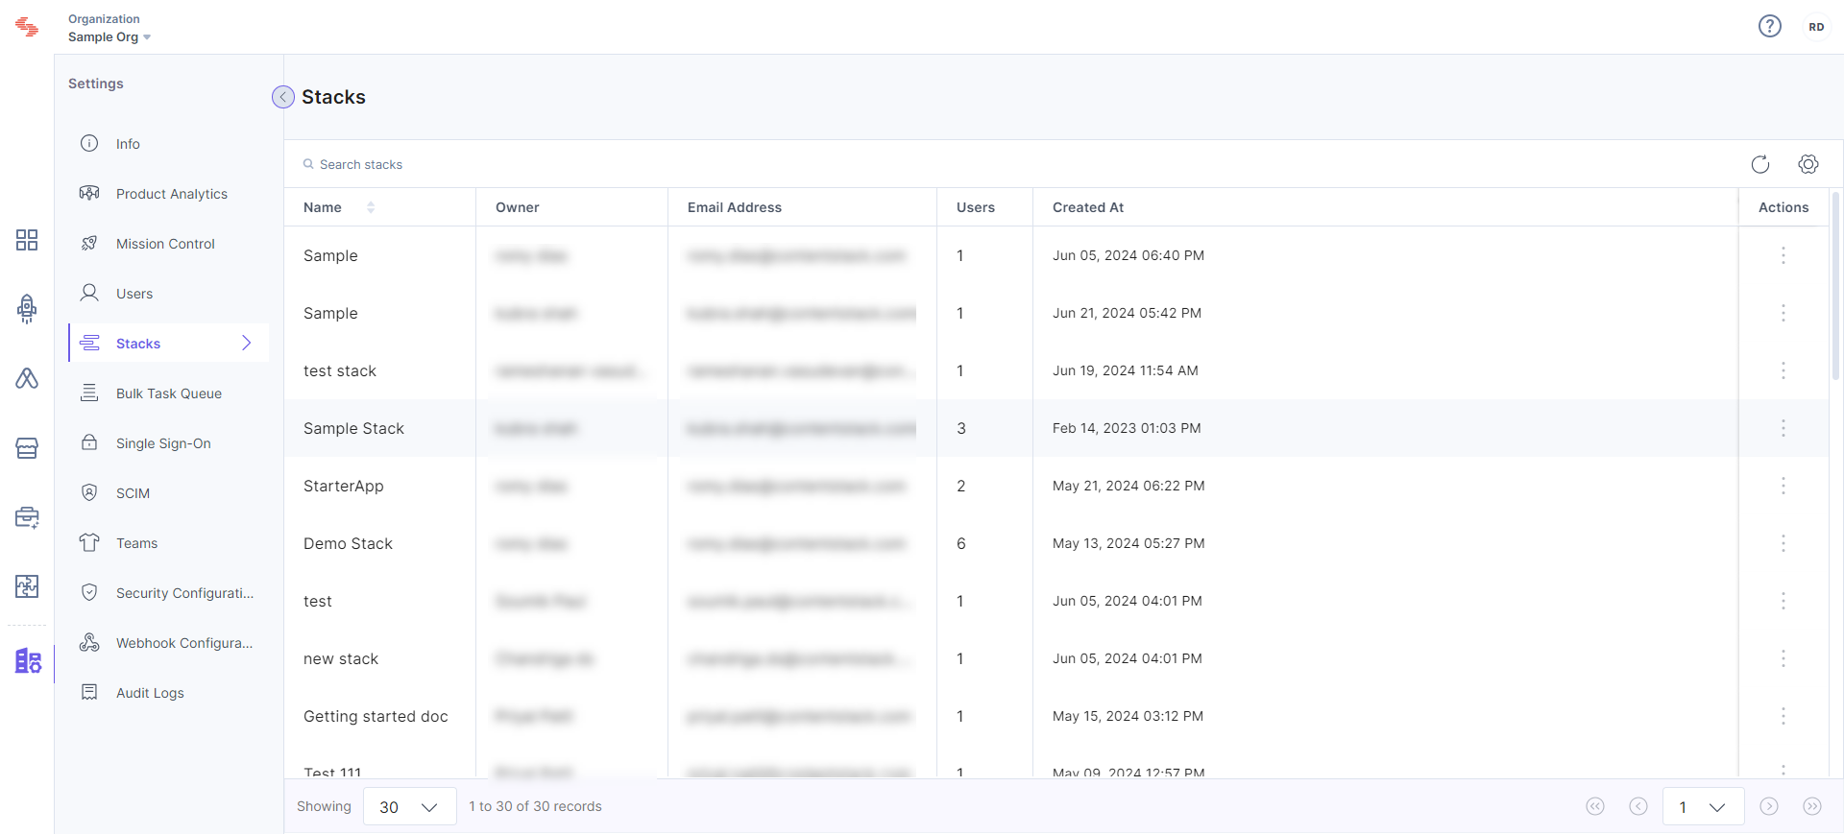Go to previous page of records
The height and width of the screenshot is (834, 1844).
pos(1638,806)
